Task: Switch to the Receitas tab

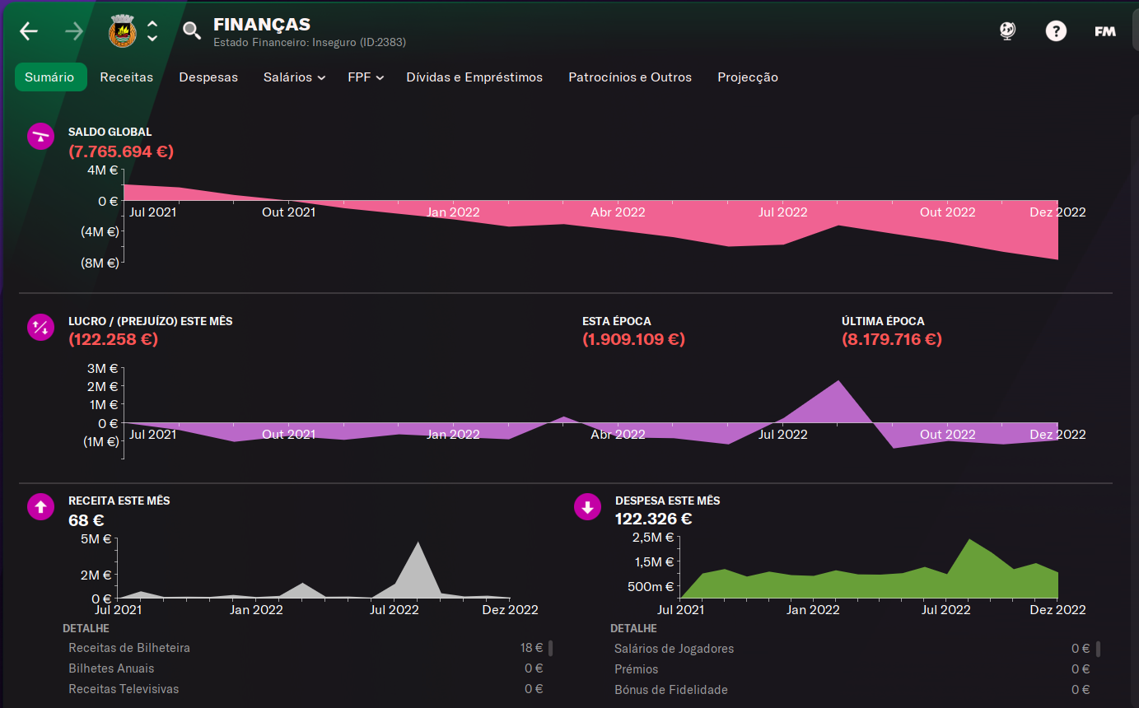Action: [127, 77]
